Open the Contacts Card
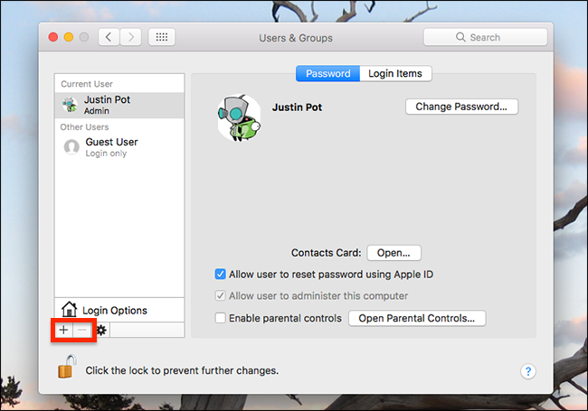This screenshot has width=588, height=411. 394,253
